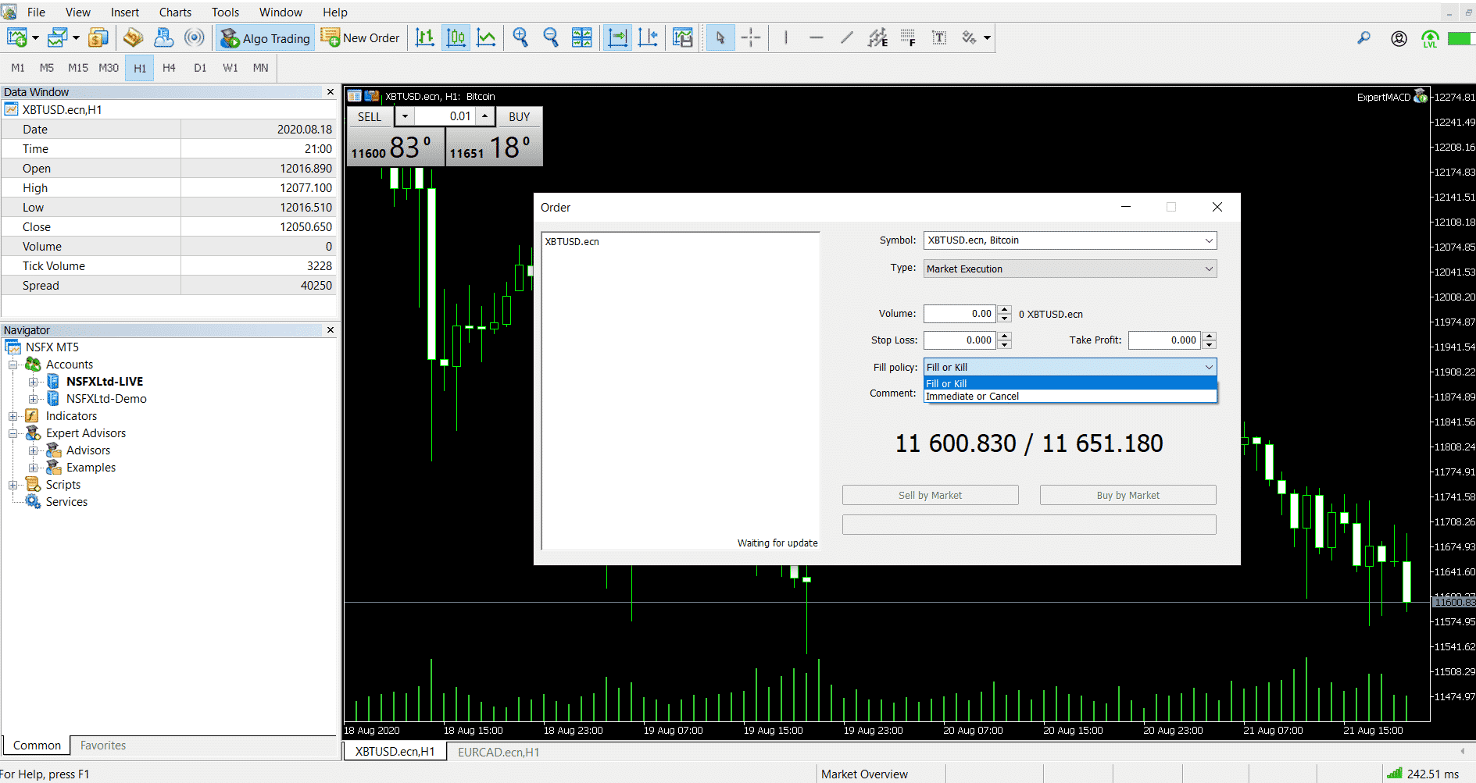
Task: Switch timeframe to M1
Action: [17, 68]
